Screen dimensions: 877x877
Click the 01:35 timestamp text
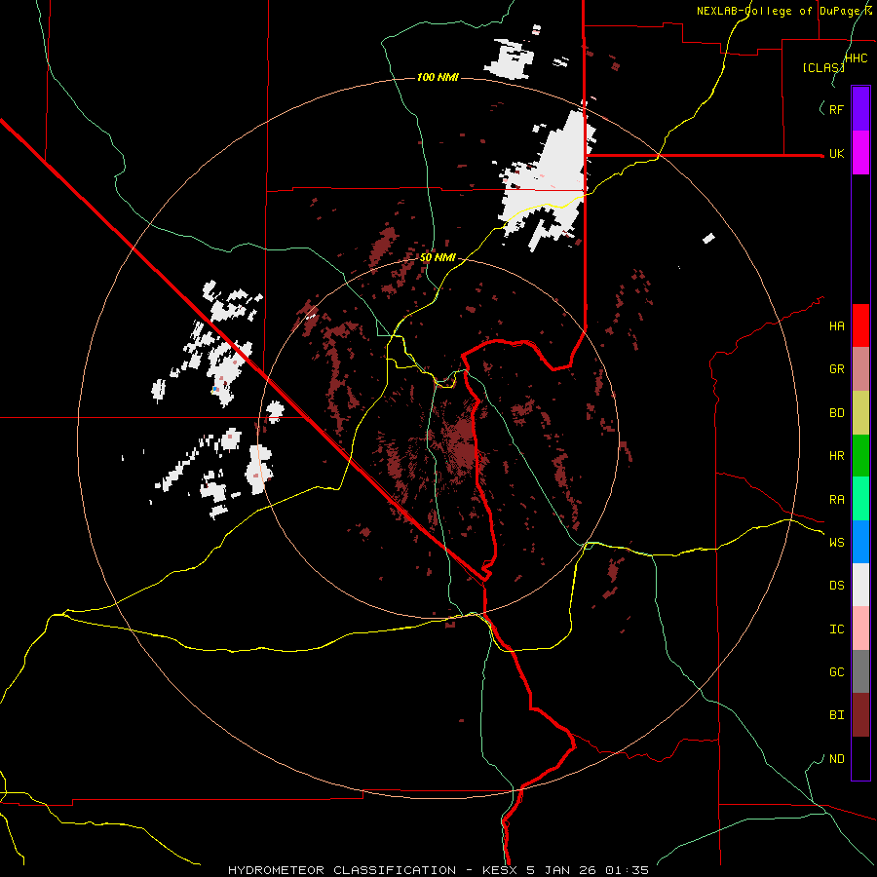[x=628, y=870]
